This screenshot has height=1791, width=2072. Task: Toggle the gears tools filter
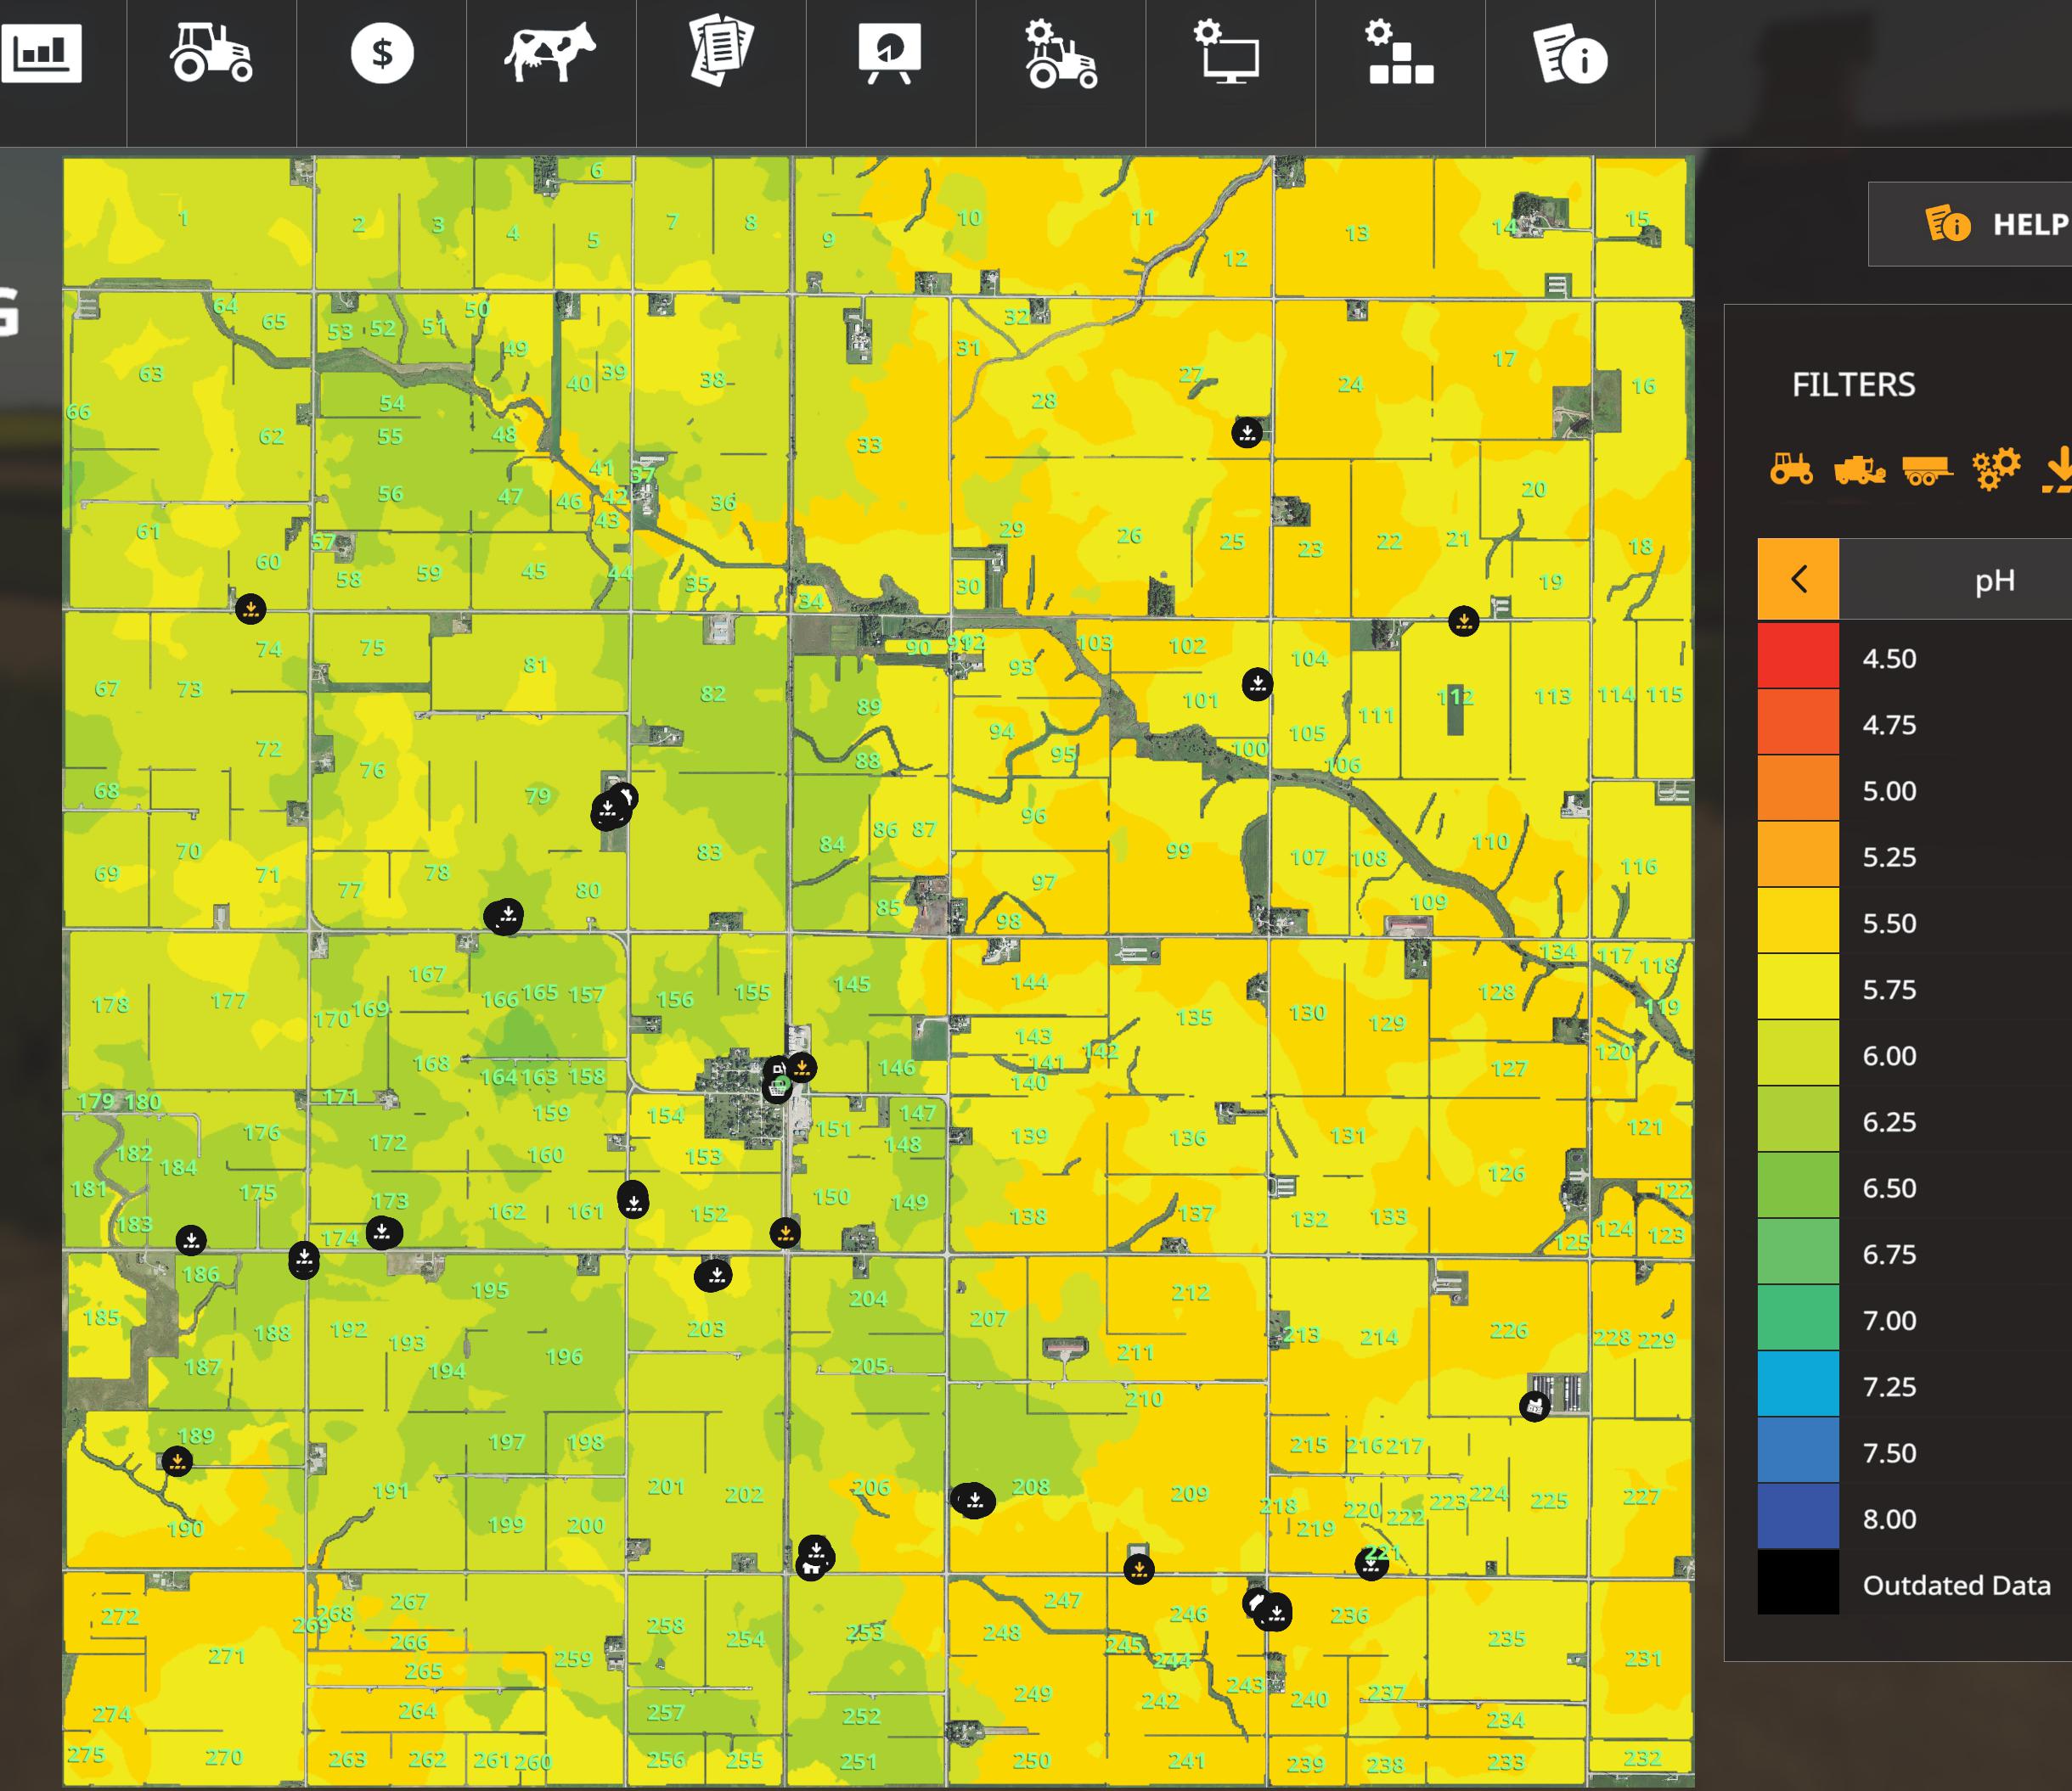coord(1996,468)
